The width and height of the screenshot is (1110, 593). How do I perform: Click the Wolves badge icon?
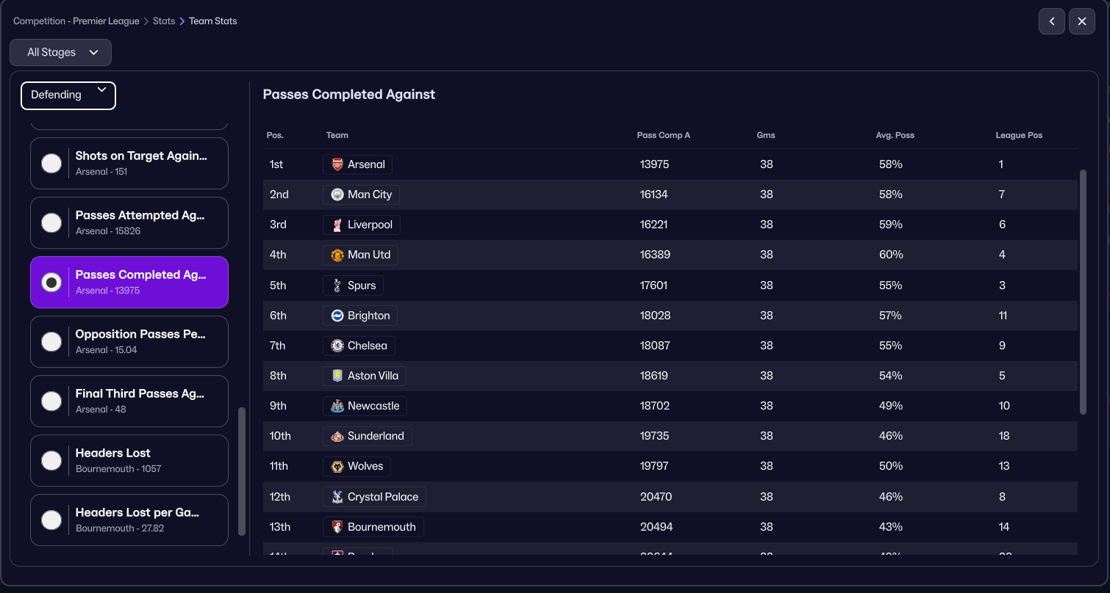[337, 466]
